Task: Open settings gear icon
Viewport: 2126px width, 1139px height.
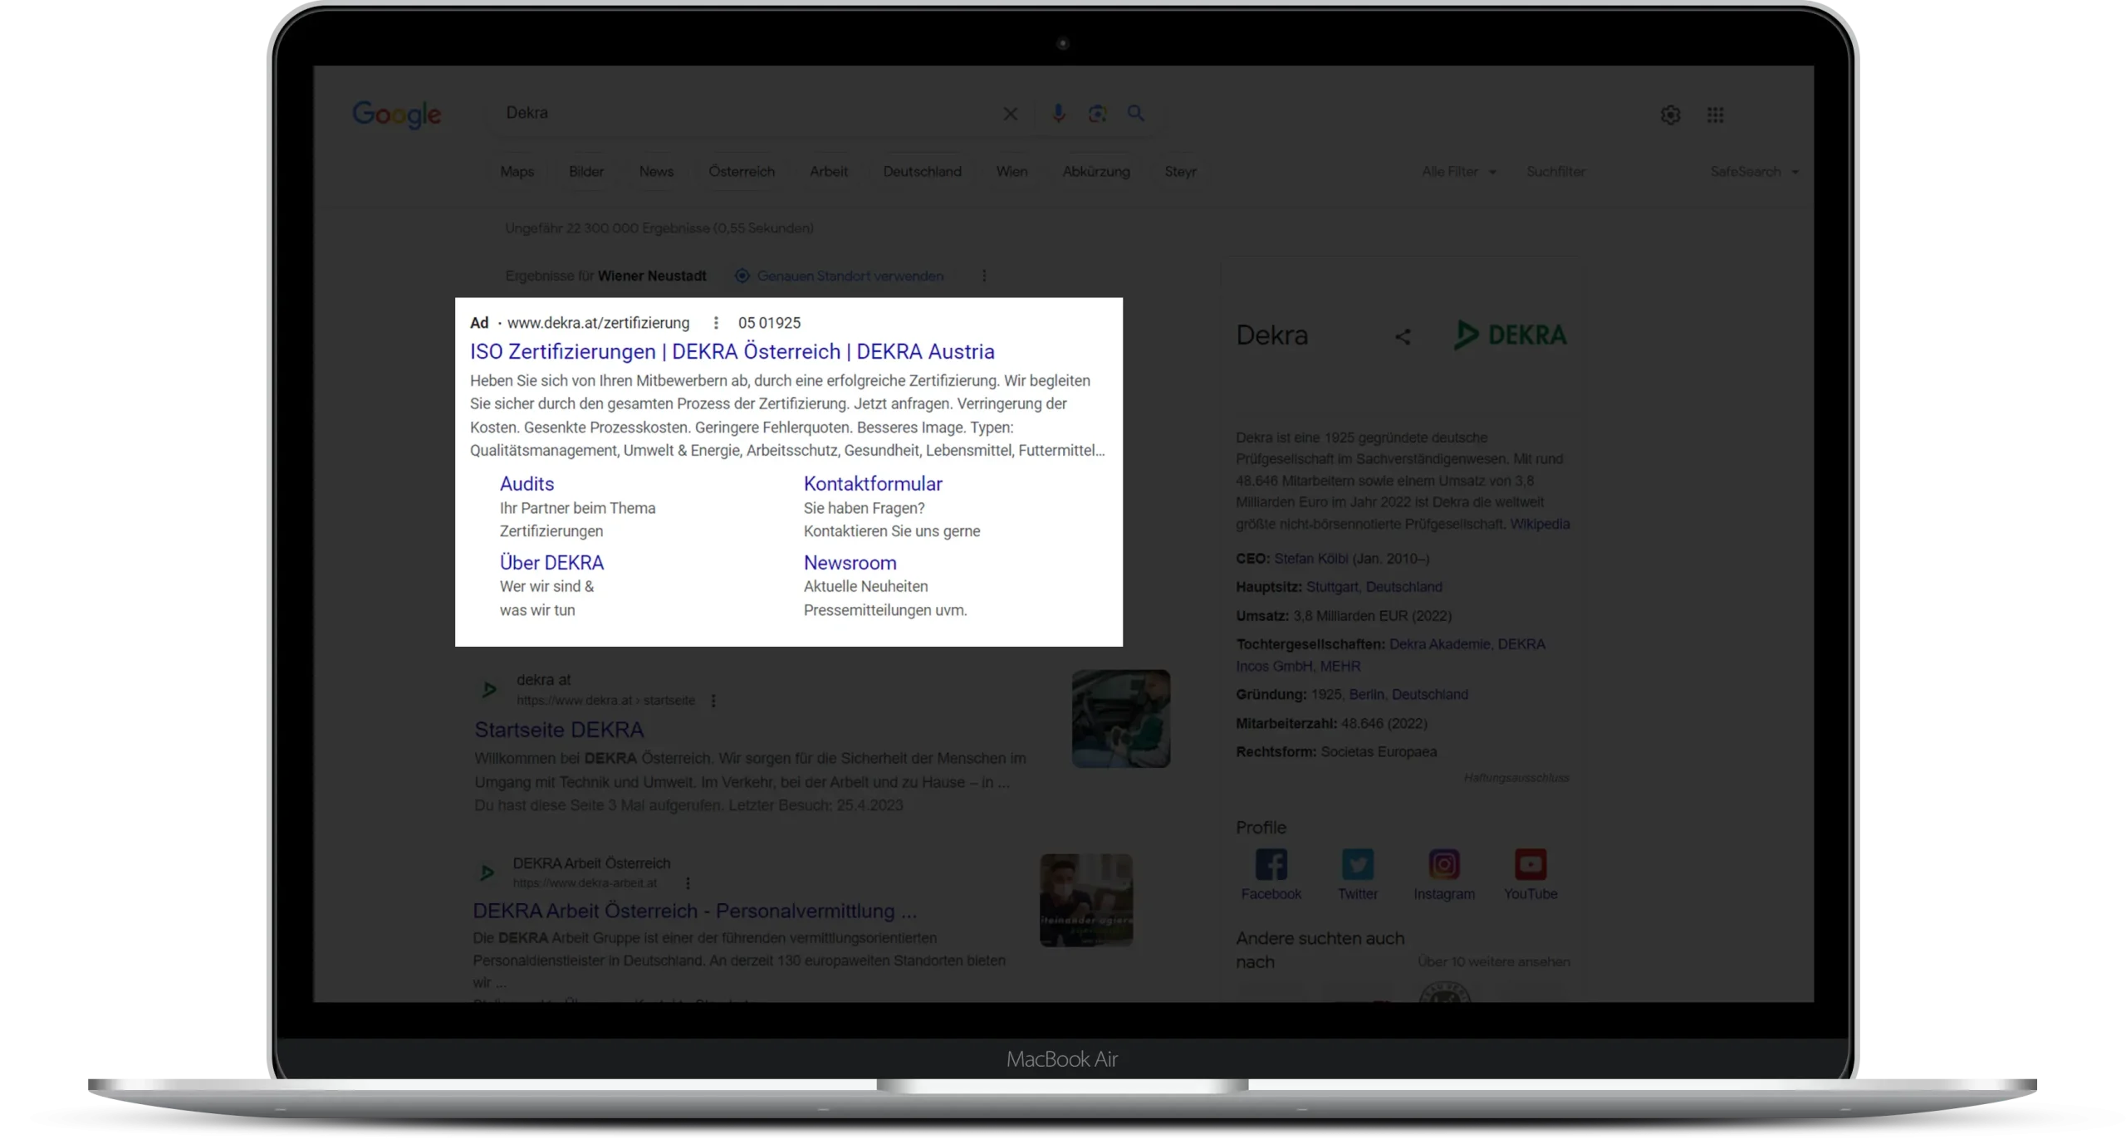Action: (x=1670, y=115)
